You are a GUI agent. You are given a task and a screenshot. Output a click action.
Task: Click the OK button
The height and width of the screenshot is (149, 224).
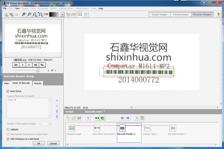pos(39,143)
